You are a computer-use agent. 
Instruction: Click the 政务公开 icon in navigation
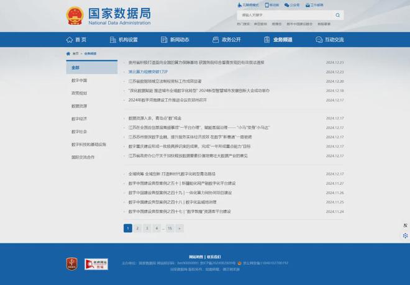point(216,40)
